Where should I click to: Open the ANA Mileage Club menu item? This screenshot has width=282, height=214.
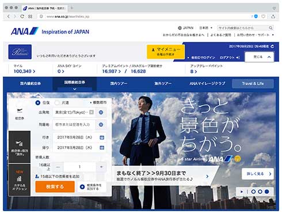pyautogui.click(x=207, y=83)
